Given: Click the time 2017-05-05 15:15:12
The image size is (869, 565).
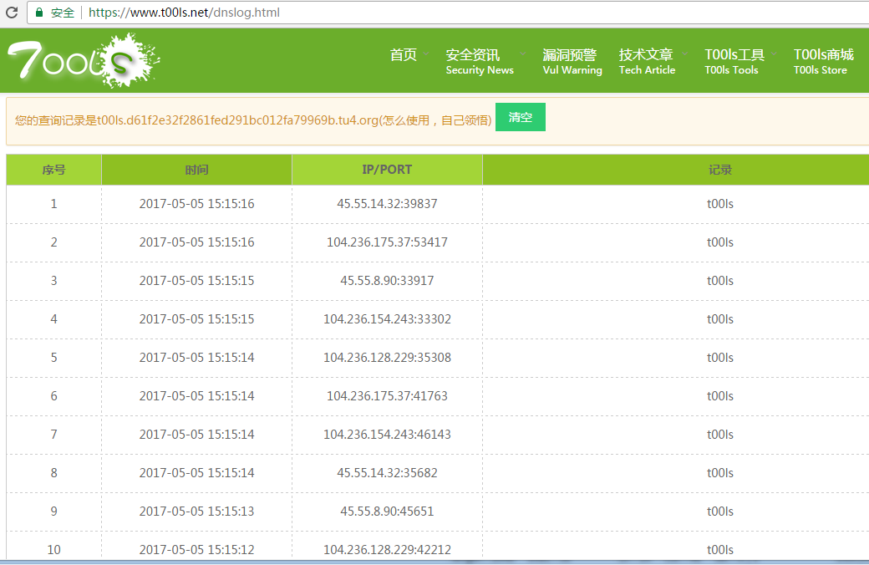Looking at the screenshot, I should [196, 549].
